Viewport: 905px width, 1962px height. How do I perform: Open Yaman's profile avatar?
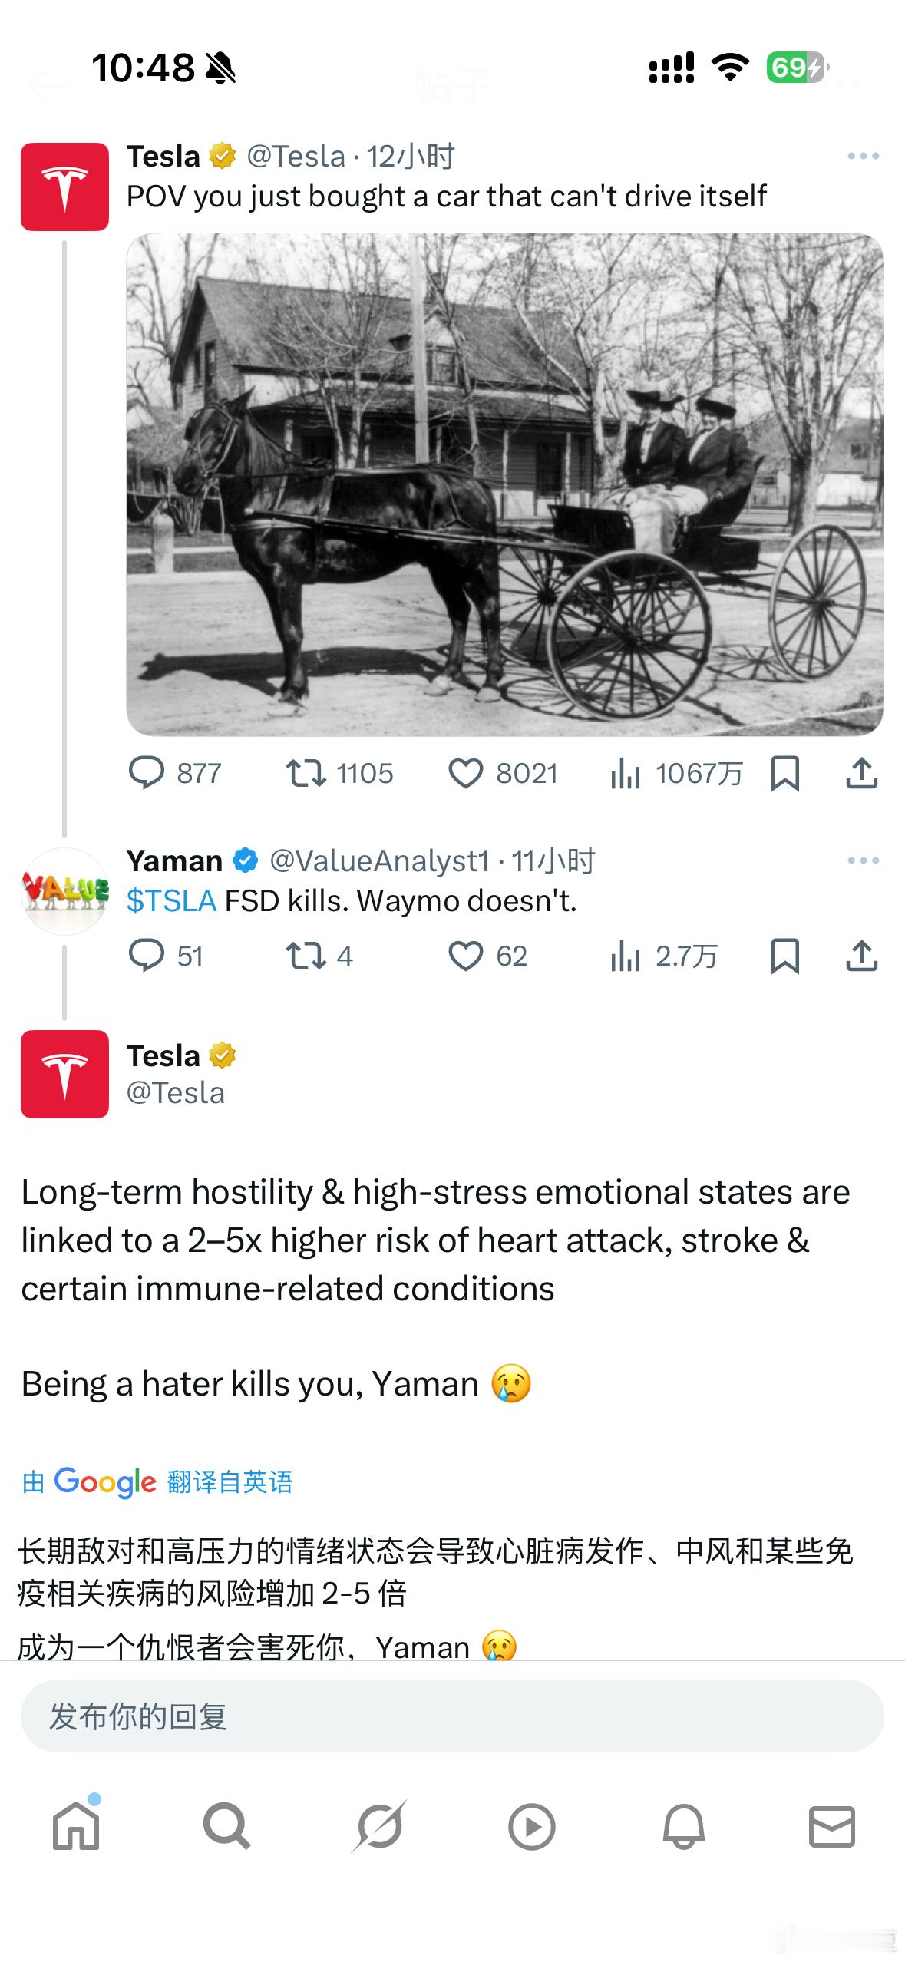(64, 891)
